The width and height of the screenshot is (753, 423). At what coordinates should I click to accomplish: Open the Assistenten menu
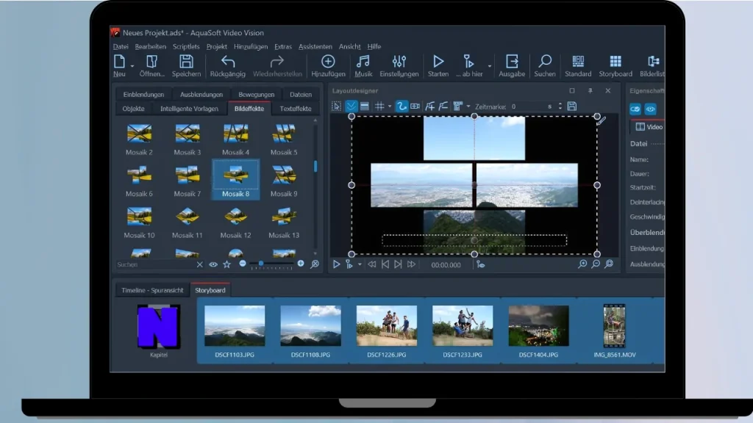(x=315, y=46)
